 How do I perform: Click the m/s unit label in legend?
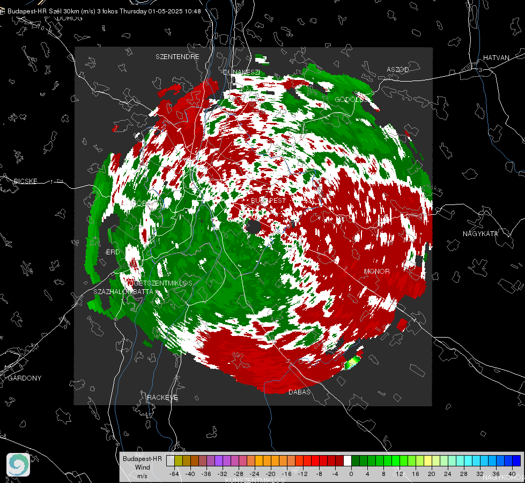pyautogui.click(x=142, y=475)
